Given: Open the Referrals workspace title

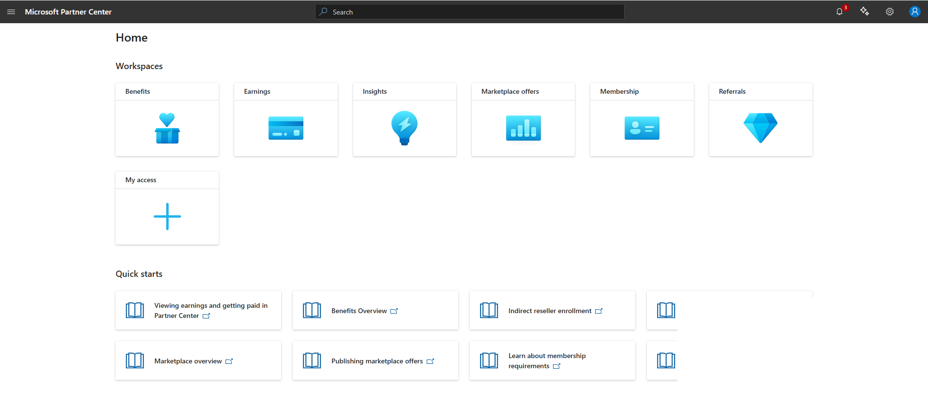Looking at the screenshot, I should (733, 91).
